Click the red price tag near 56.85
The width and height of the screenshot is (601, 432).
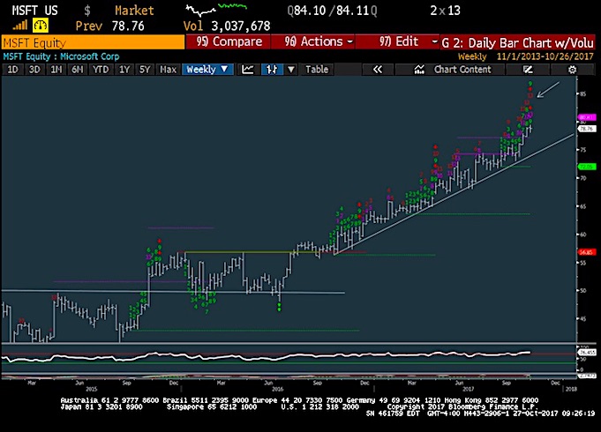point(587,252)
